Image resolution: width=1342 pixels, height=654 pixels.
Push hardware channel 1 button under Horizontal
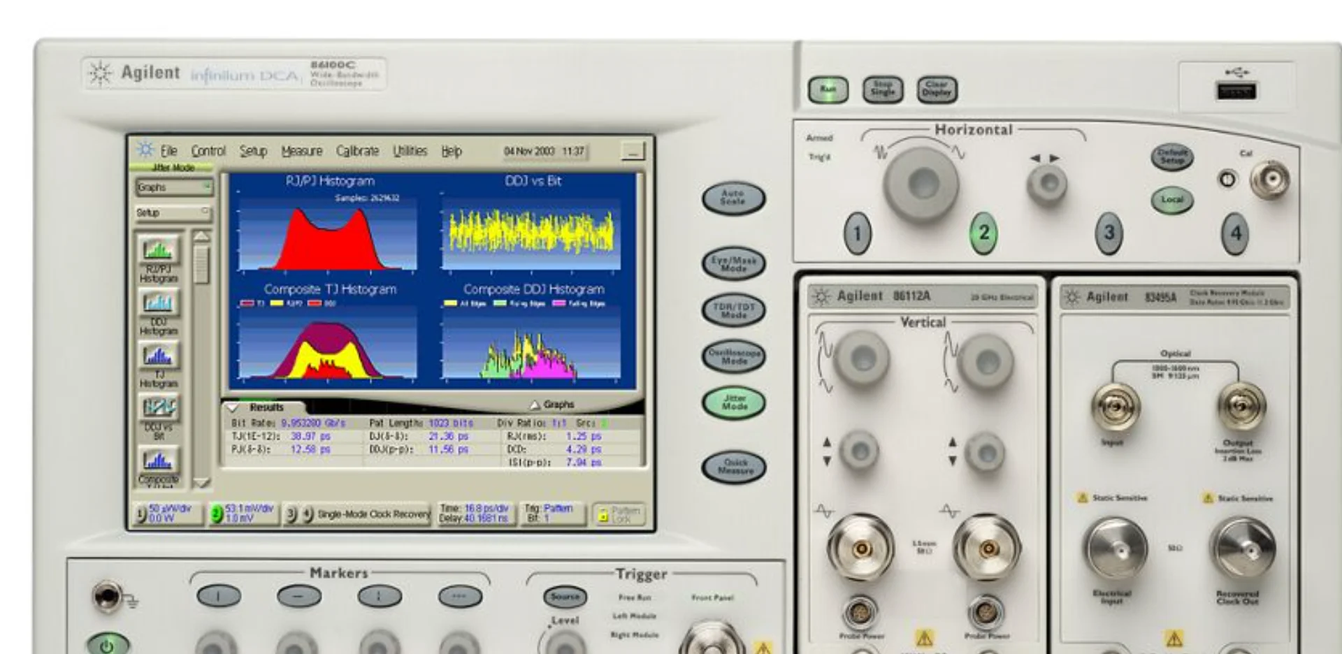pyautogui.click(x=858, y=233)
